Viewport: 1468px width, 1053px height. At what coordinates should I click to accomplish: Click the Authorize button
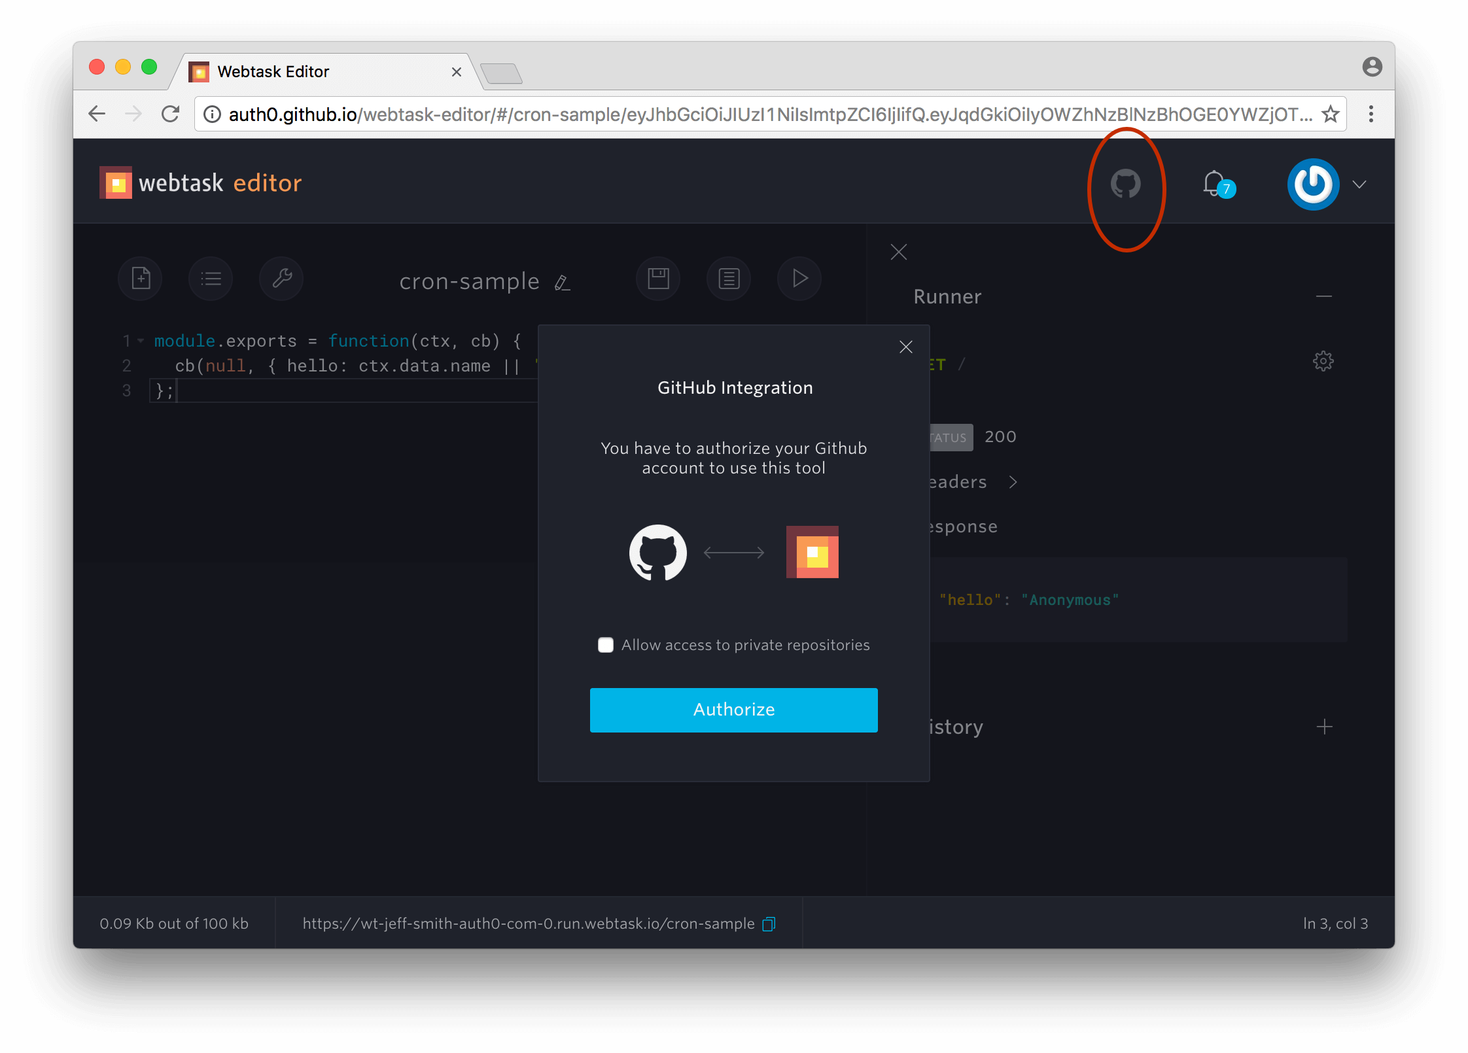tap(733, 710)
